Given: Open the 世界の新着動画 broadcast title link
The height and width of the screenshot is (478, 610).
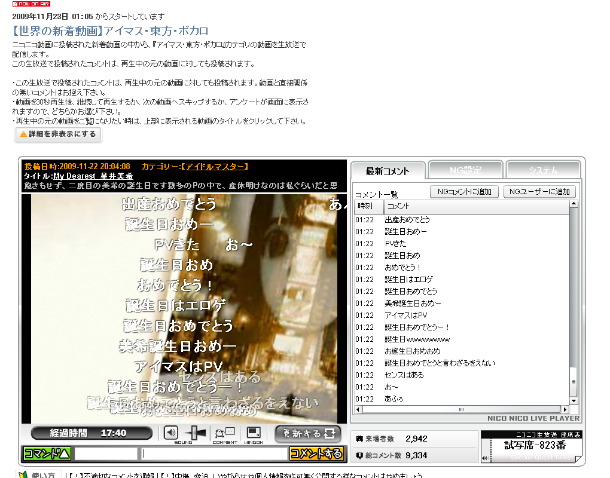Looking at the screenshot, I should point(110,30).
